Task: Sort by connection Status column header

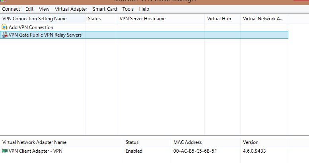Action: click(101, 19)
